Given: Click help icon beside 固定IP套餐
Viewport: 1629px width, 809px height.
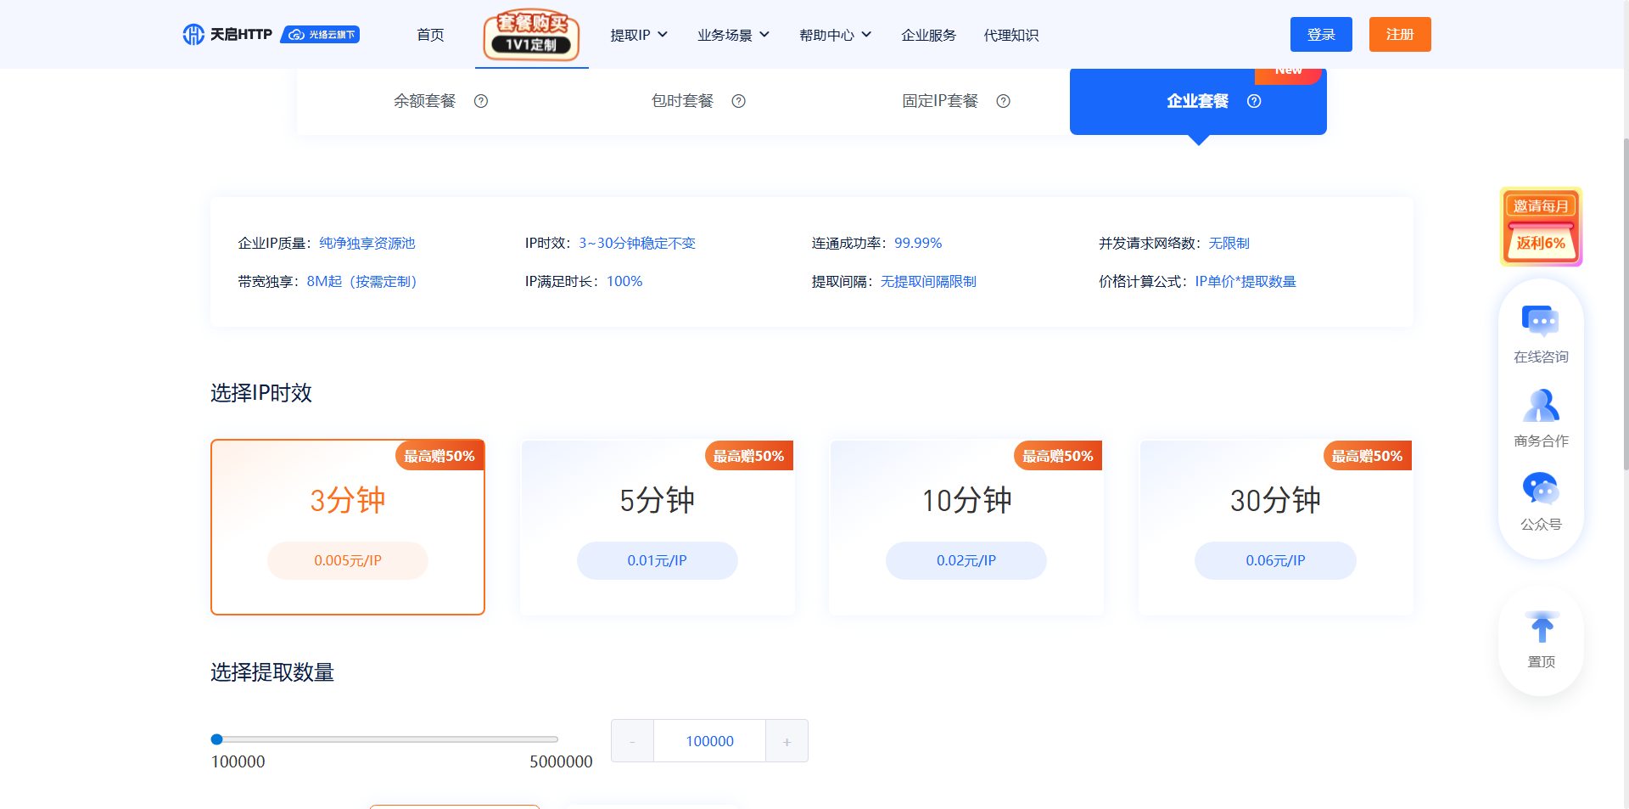Looking at the screenshot, I should [x=1003, y=101].
